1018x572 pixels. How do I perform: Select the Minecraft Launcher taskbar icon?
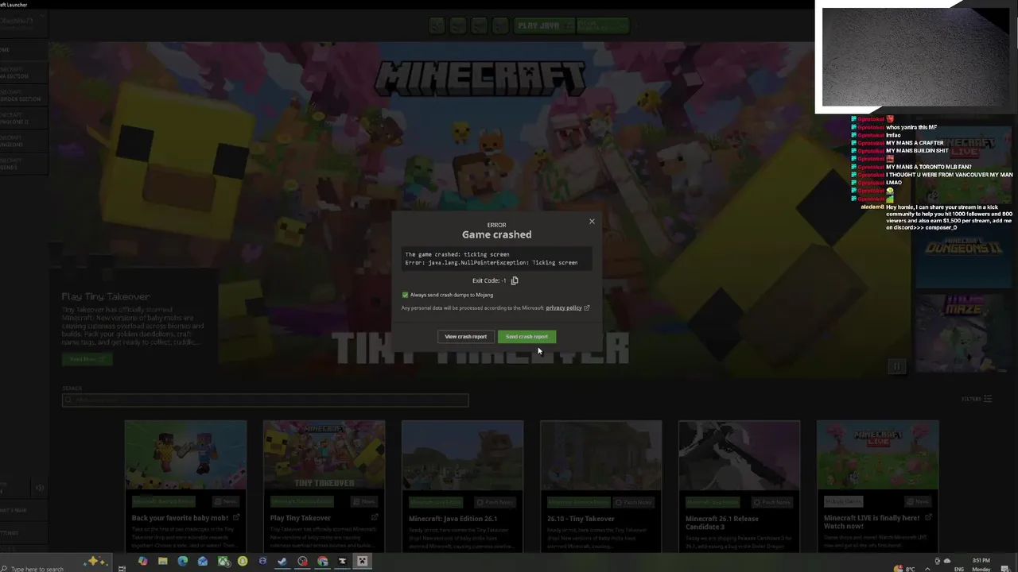(x=362, y=562)
